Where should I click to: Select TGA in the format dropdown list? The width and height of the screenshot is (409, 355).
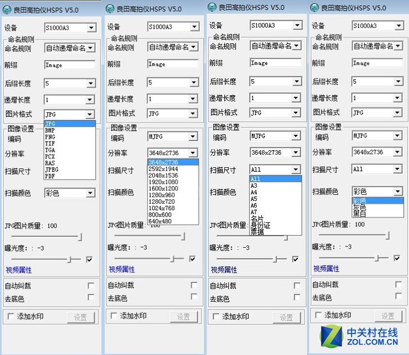[70, 150]
